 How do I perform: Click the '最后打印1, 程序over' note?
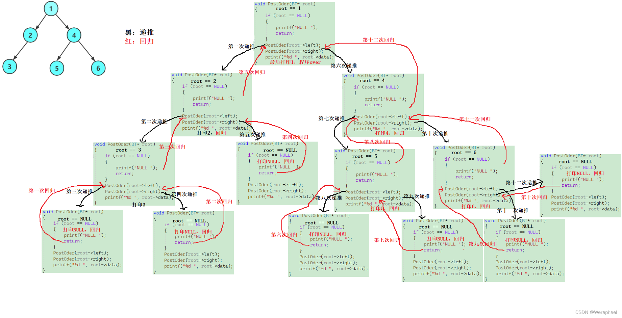pos(295,62)
